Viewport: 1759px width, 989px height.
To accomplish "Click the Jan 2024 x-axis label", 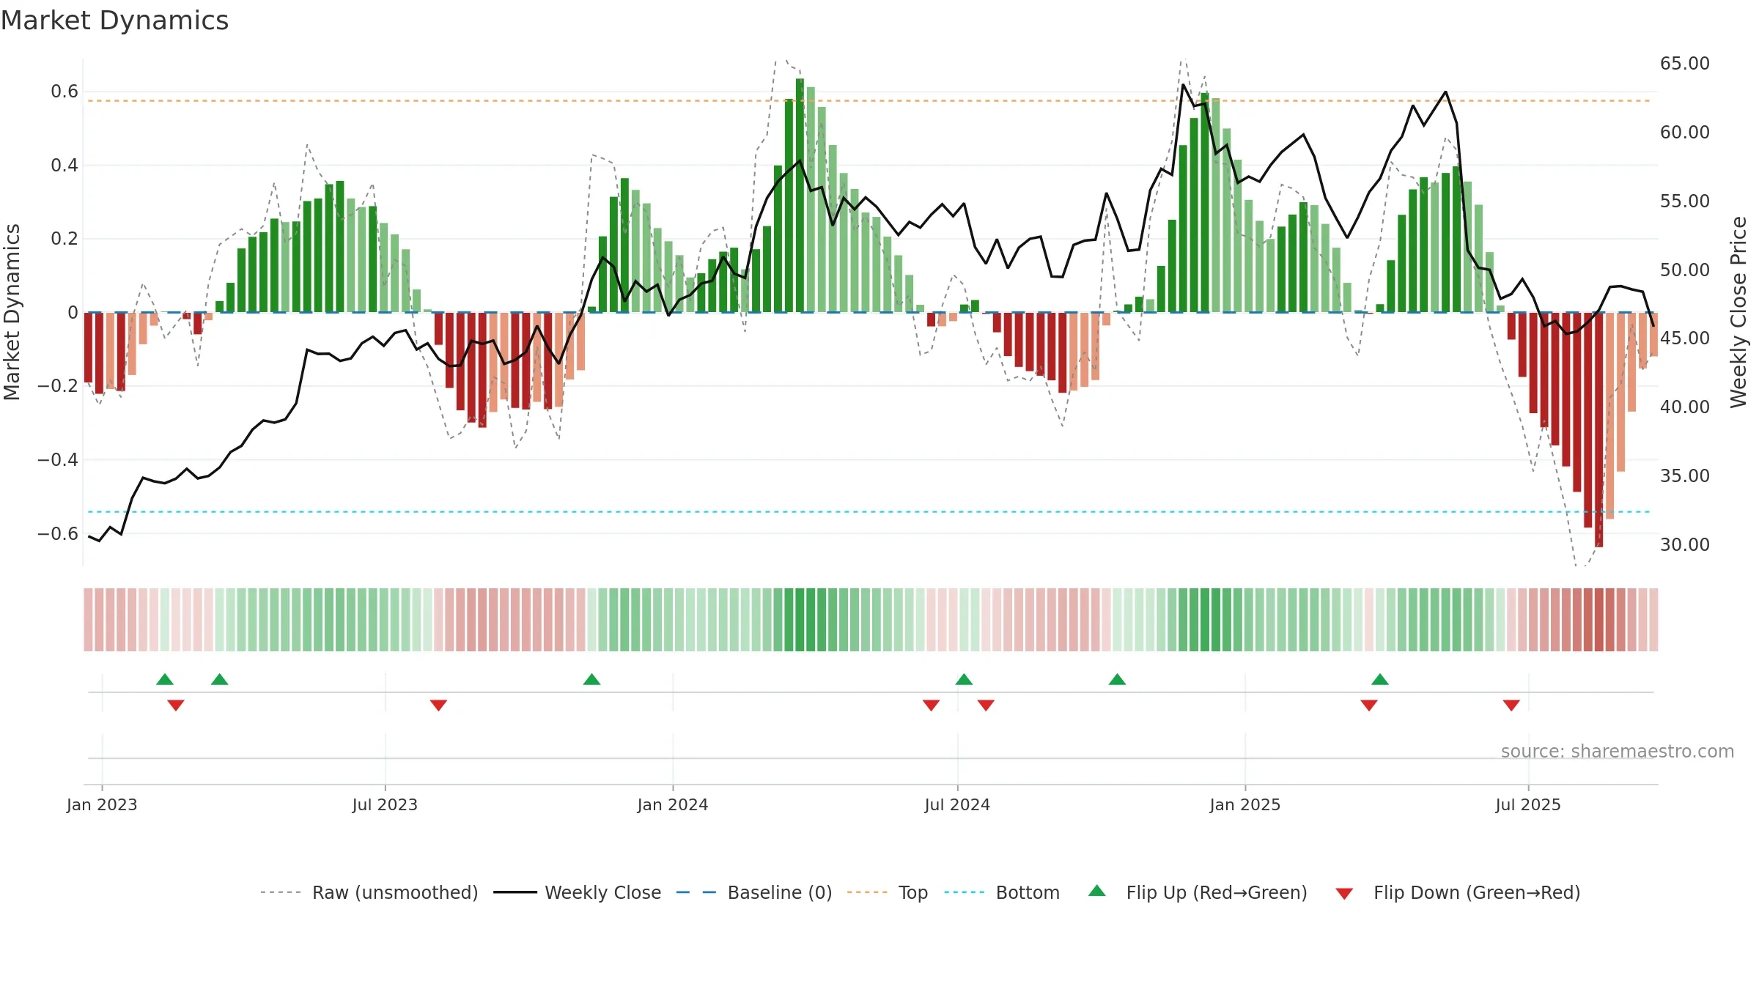I will tap(673, 805).
